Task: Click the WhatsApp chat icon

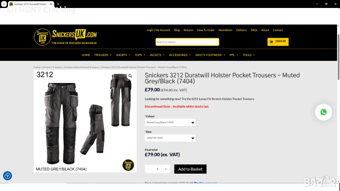Action: click(323, 112)
